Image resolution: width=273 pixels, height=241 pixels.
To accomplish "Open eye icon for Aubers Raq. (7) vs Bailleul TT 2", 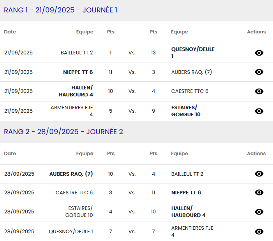I will click(x=259, y=174).
